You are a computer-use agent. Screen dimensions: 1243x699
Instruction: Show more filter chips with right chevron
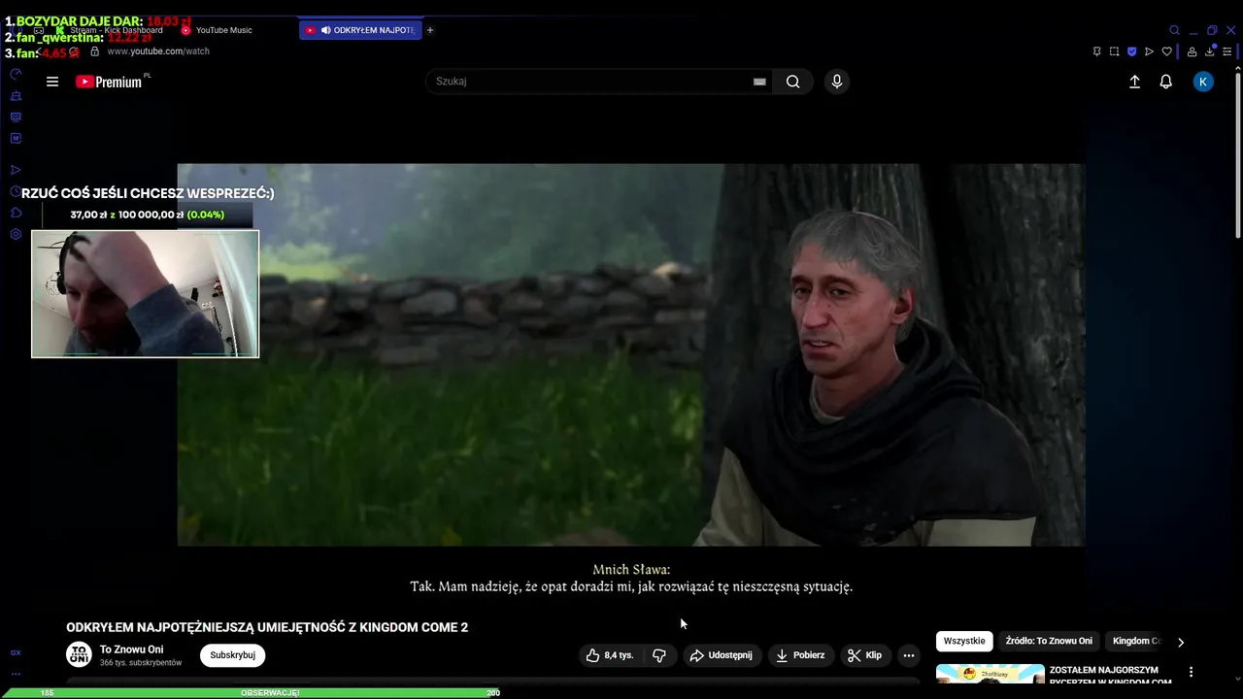tap(1181, 642)
